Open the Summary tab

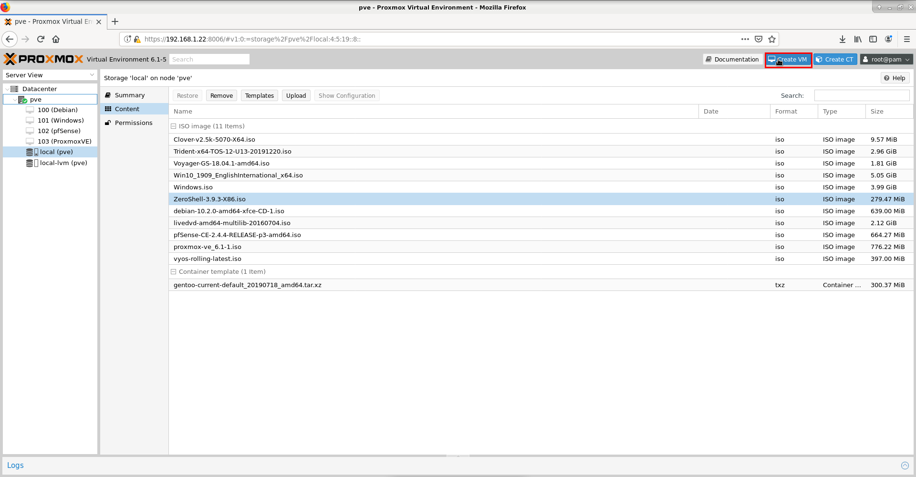[x=134, y=95]
